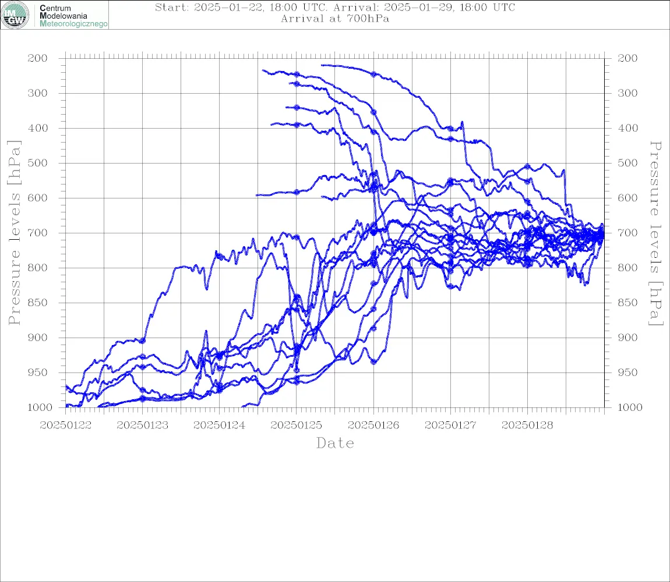Click the right axis value 600
670x582 pixels.
click(627, 198)
